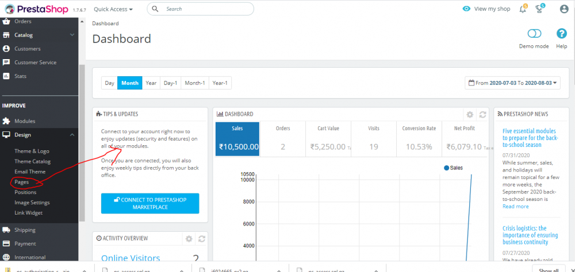The image size is (575, 272).
Task: Refresh the Dashboard panel
Action: [x=482, y=115]
